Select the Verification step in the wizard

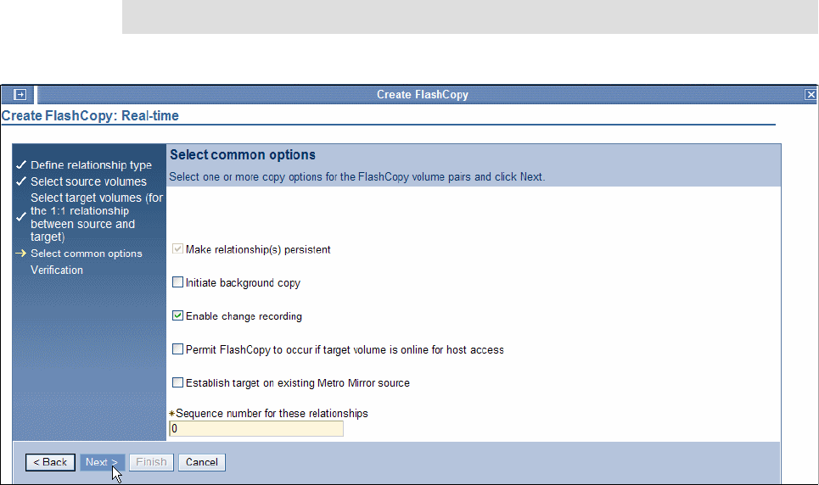[x=57, y=270]
